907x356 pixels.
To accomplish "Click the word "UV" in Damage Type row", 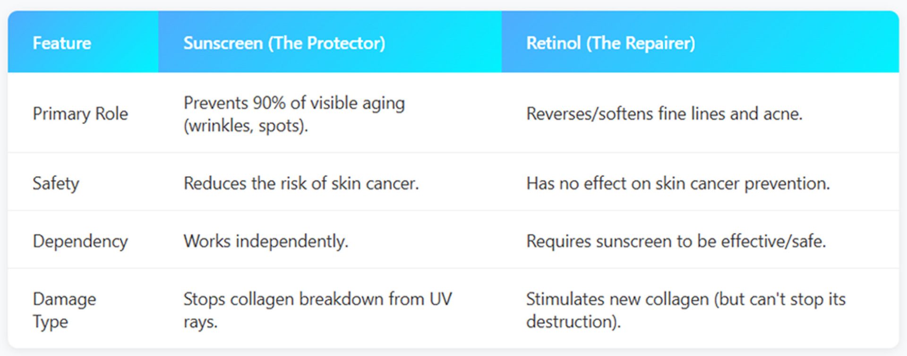I will (x=440, y=299).
